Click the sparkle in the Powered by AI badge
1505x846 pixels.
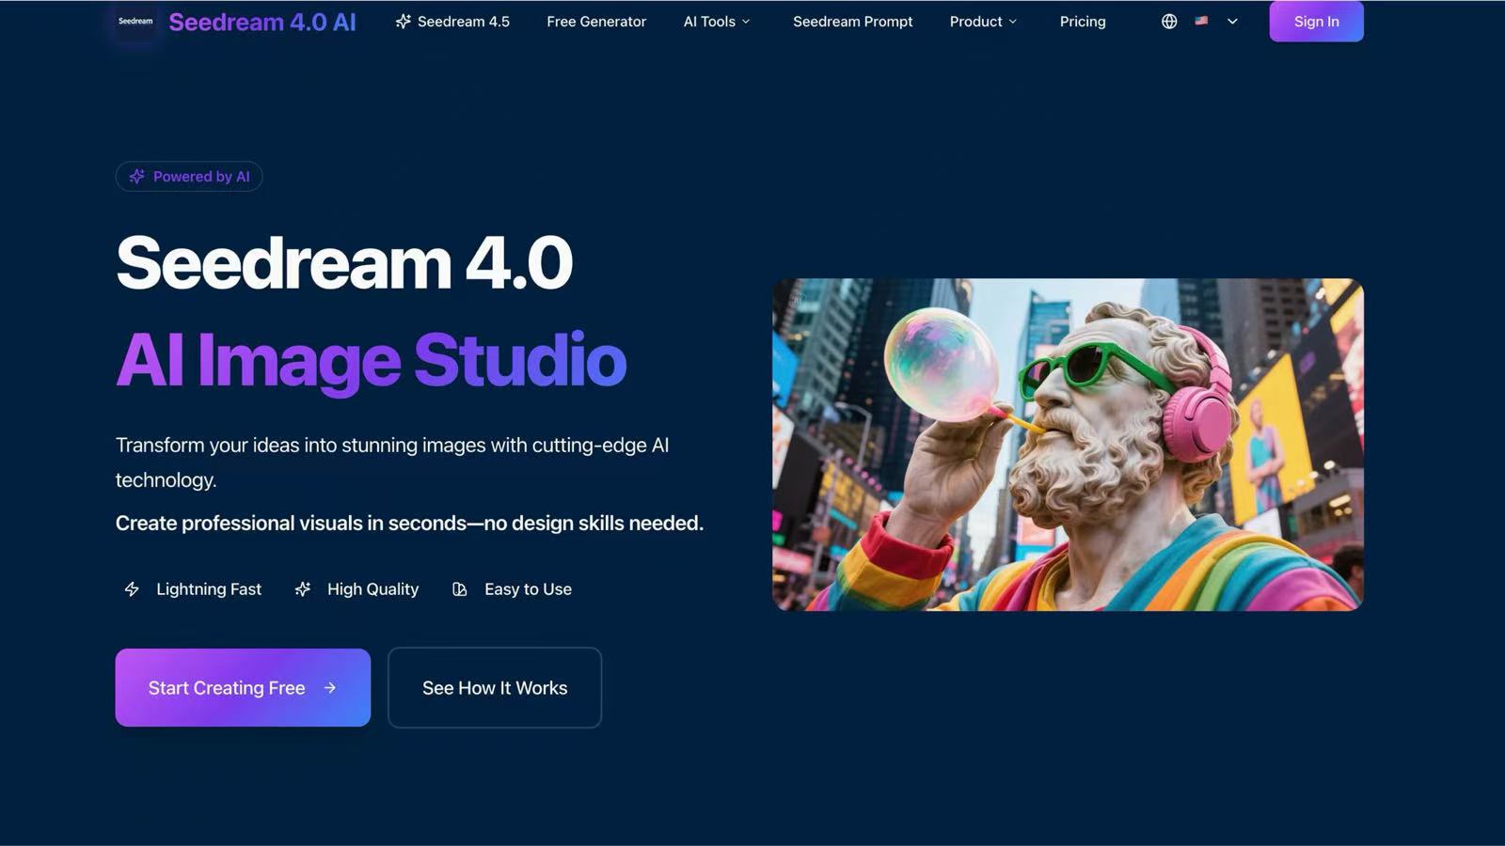tap(136, 176)
